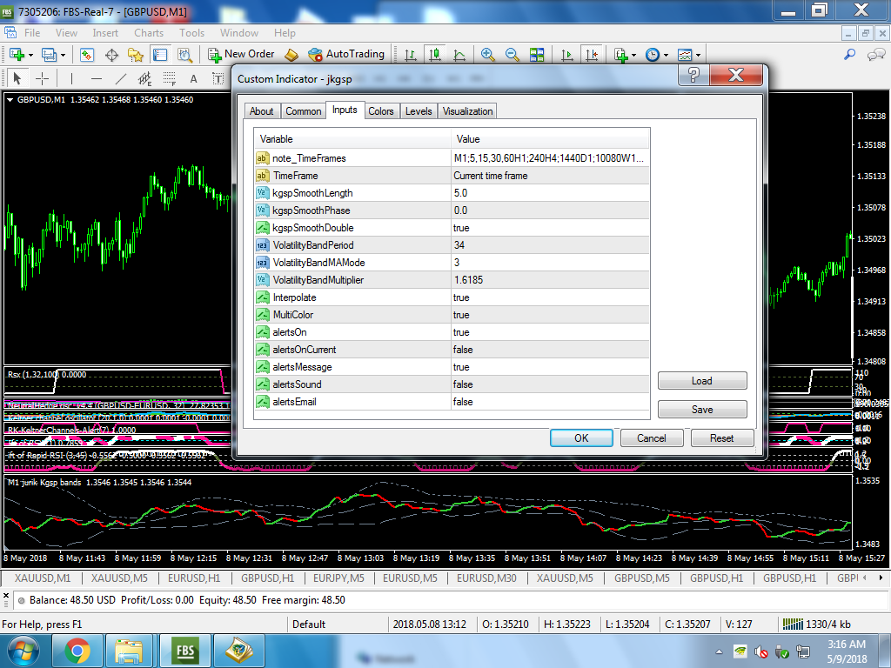The height and width of the screenshot is (668, 891).
Task: Select the kgspSmoothLength value 5.0
Action: point(550,193)
